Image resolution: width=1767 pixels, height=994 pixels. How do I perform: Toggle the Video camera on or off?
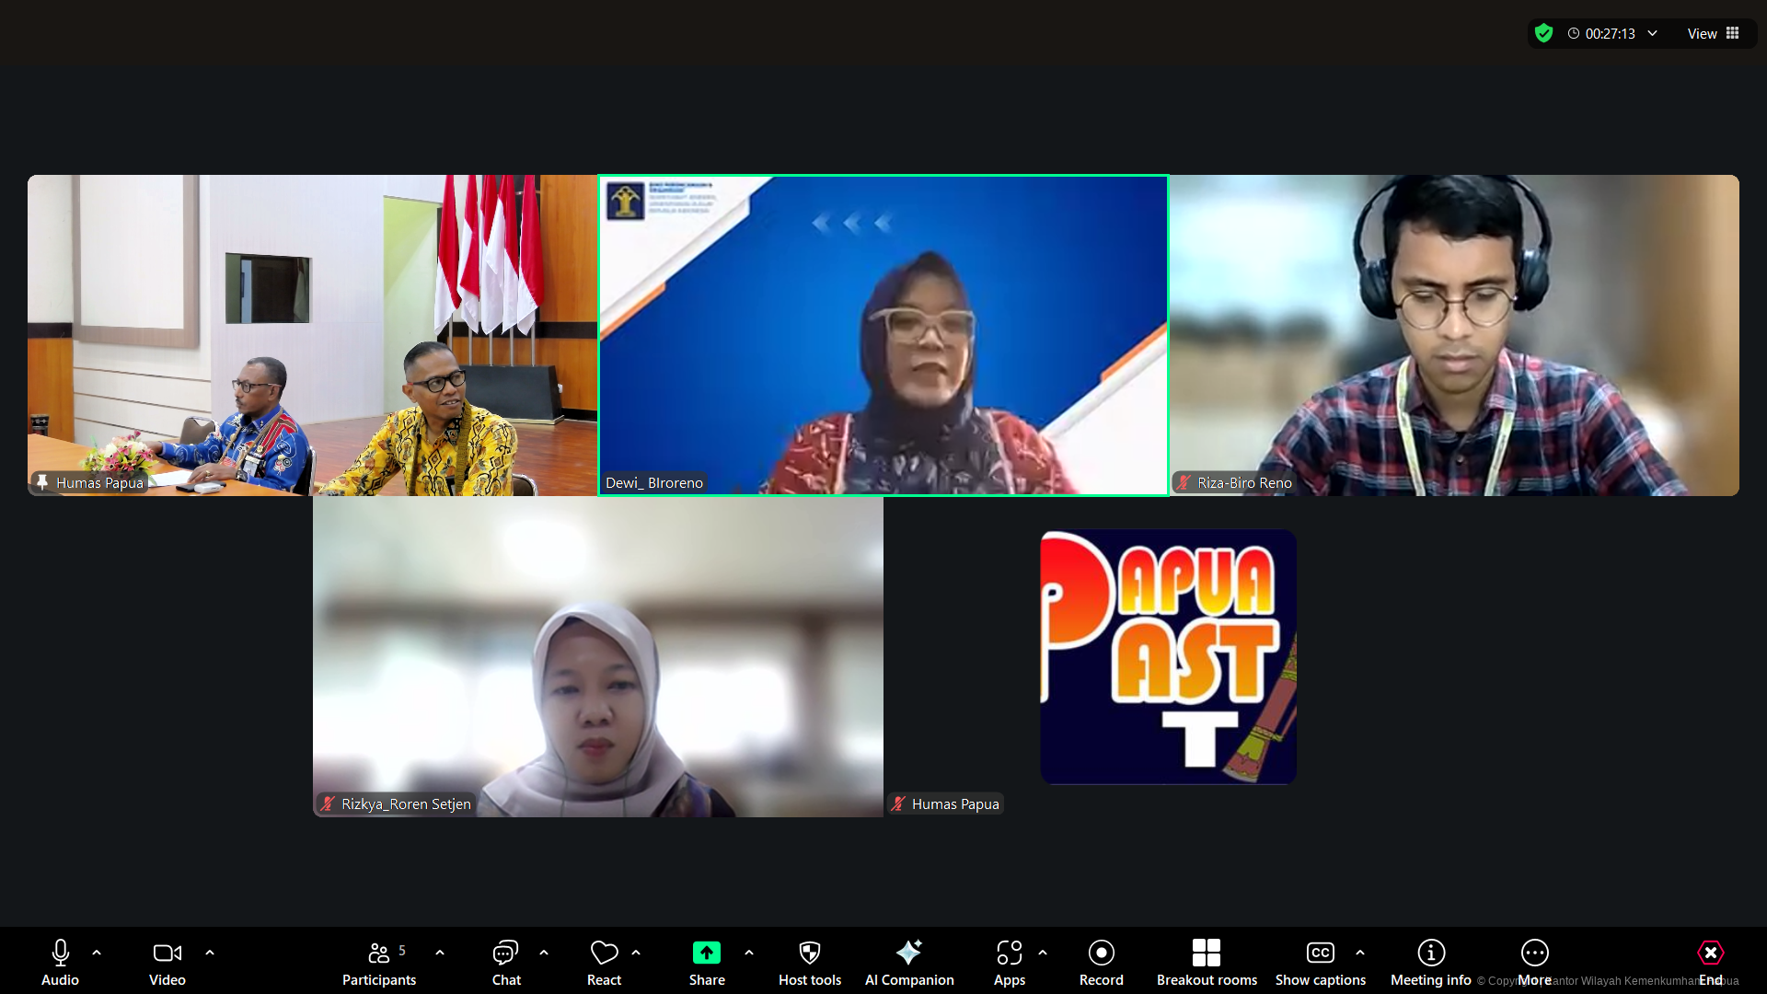click(167, 954)
